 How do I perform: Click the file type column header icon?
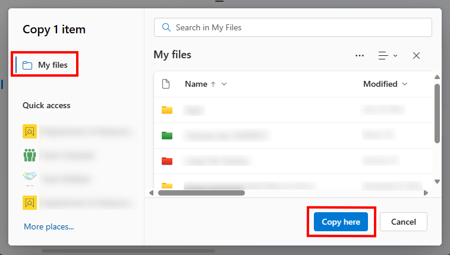(x=166, y=84)
